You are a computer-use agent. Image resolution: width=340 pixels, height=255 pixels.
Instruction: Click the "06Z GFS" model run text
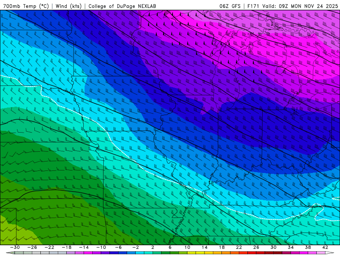230,6
